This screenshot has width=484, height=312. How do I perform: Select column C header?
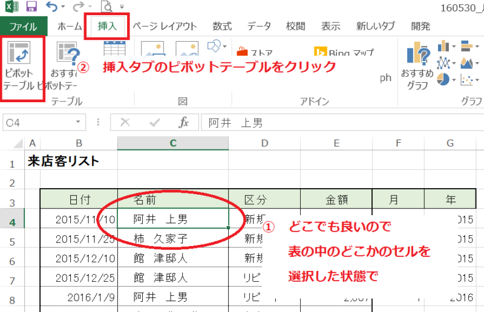coord(173,143)
